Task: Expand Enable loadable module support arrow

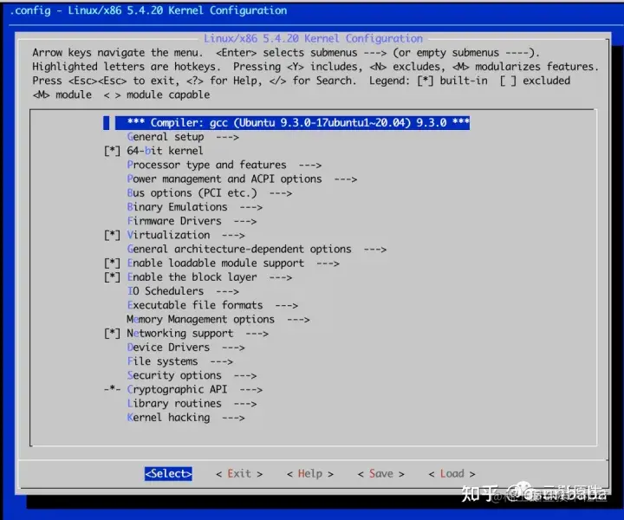Action: pos(328,263)
